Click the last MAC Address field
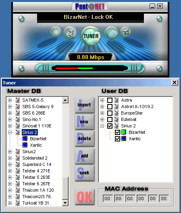This screenshot has width=181, height=213. point(164,199)
